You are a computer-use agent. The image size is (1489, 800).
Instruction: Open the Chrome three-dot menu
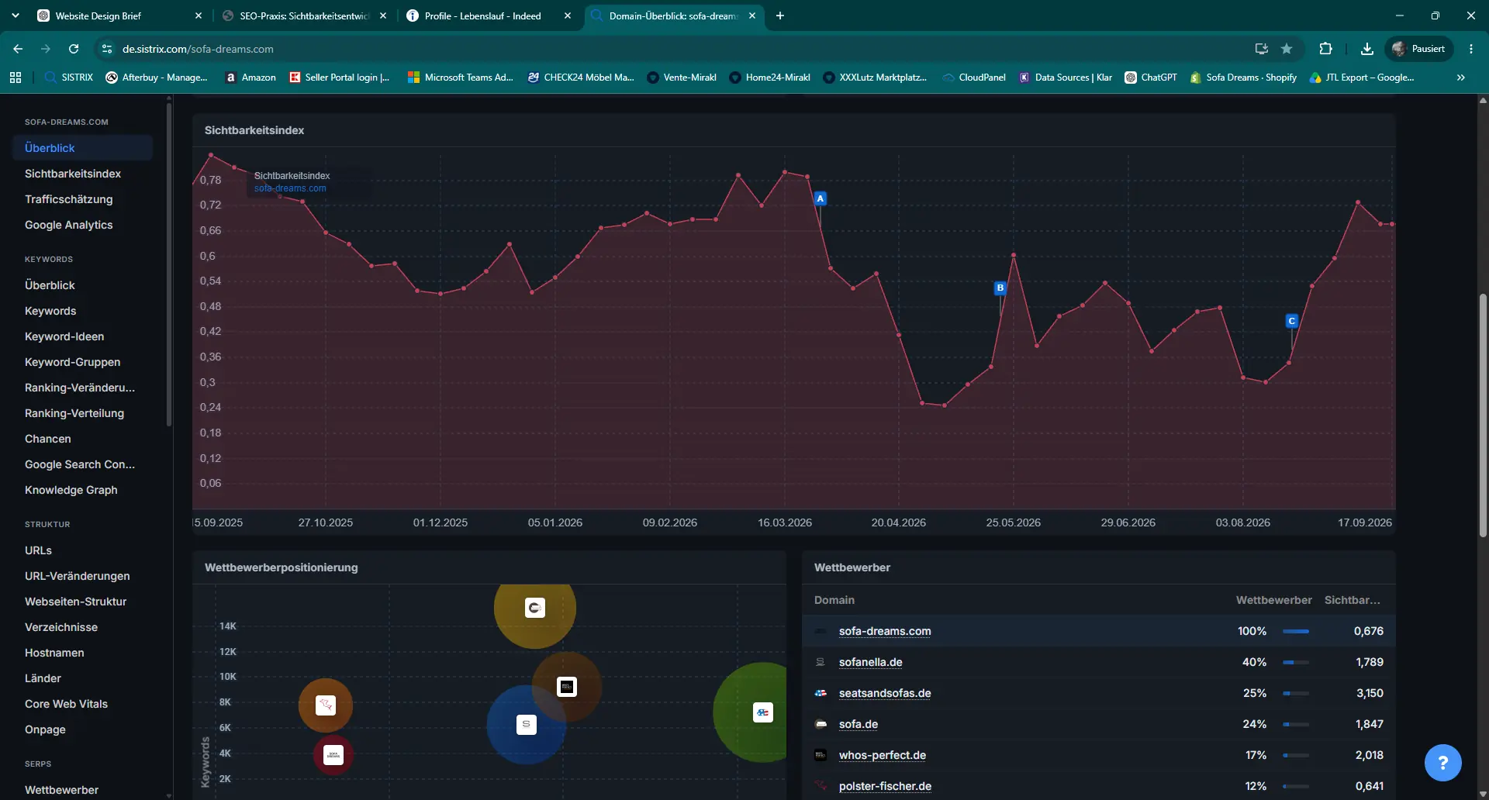click(1471, 49)
